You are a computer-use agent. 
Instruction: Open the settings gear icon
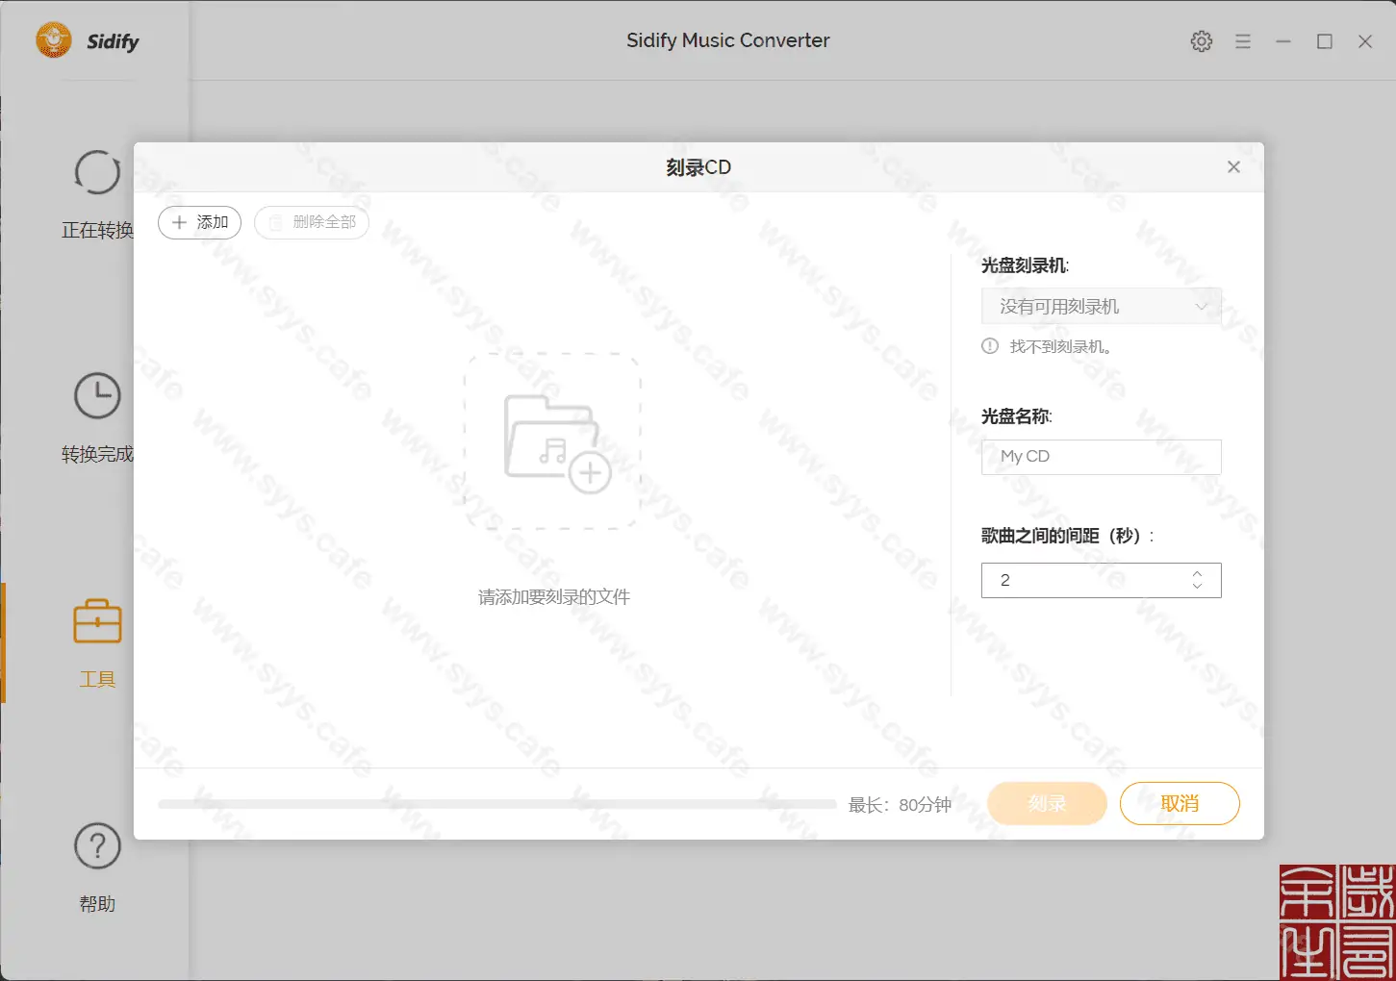click(1201, 40)
